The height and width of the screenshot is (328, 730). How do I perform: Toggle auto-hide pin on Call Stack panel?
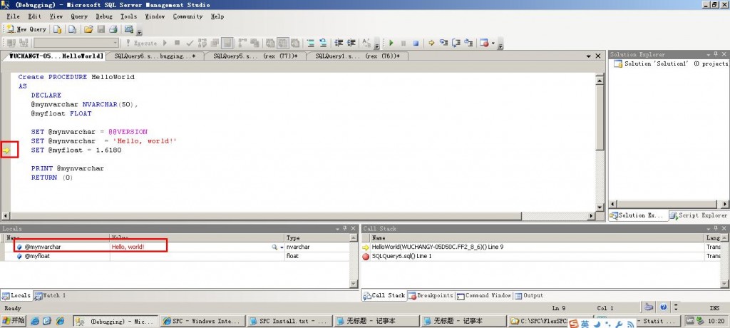coord(716,229)
